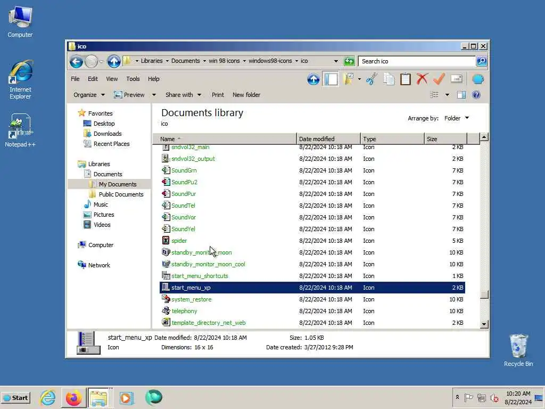Screen dimensions: 545x409
Task: Click the file list scrollbar thumb
Action: (484, 294)
